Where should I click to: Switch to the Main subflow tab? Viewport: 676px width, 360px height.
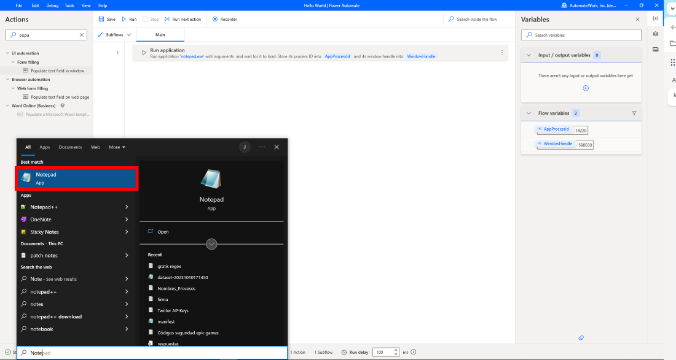click(160, 35)
